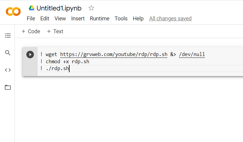Open the files folder panel
This screenshot has width=243, height=142.
tap(8, 87)
